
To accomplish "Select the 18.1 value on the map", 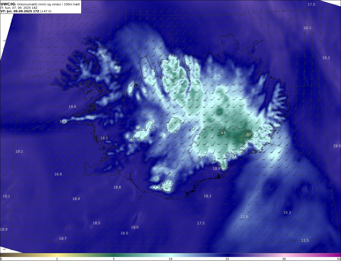I will [x=104, y=138].
